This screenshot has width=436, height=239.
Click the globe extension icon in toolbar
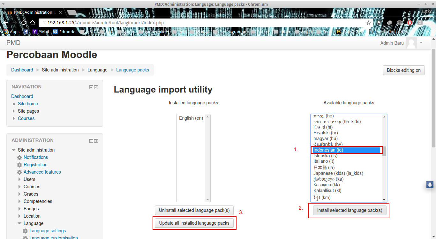coord(400,23)
